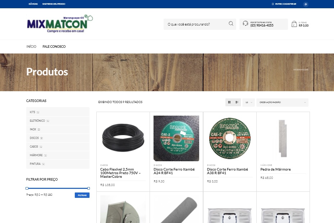Click the Entre / Cadastre-se link
Screen dimensions: 334x223
(285, 4)
